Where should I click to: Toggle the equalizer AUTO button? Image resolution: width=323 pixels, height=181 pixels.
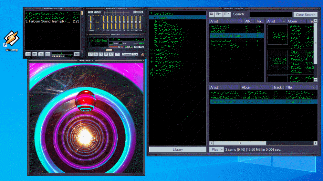[97, 12]
